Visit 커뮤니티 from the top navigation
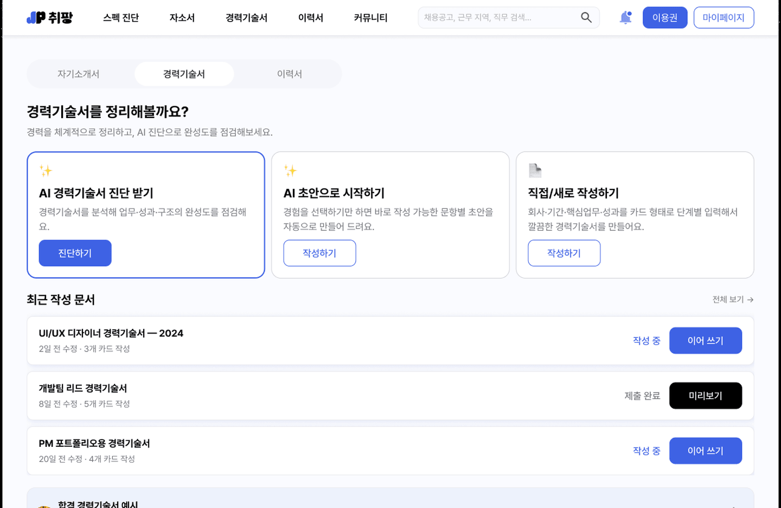Image resolution: width=781 pixels, height=508 pixels. [371, 18]
